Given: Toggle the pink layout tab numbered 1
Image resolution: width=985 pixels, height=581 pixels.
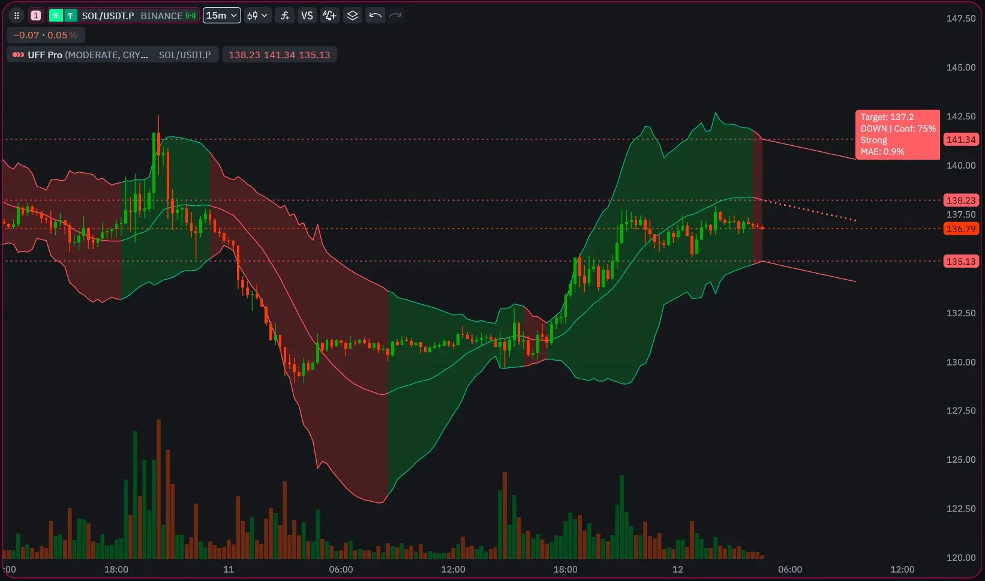Looking at the screenshot, I should click(x=35, y=15).
